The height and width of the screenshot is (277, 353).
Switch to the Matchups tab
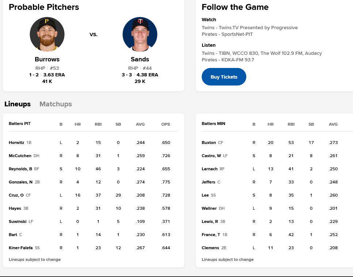coord(56,104)
